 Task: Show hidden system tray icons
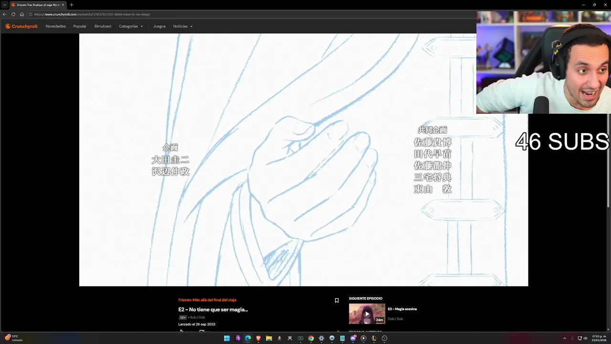(x=564, y=338)
